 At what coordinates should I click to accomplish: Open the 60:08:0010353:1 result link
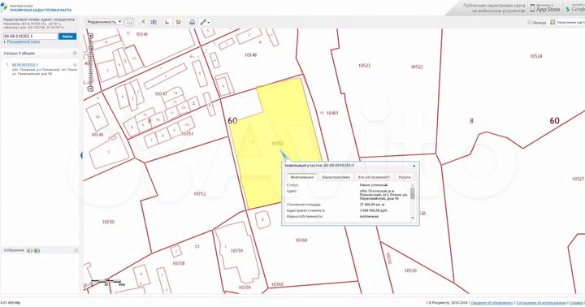point(25,65)
